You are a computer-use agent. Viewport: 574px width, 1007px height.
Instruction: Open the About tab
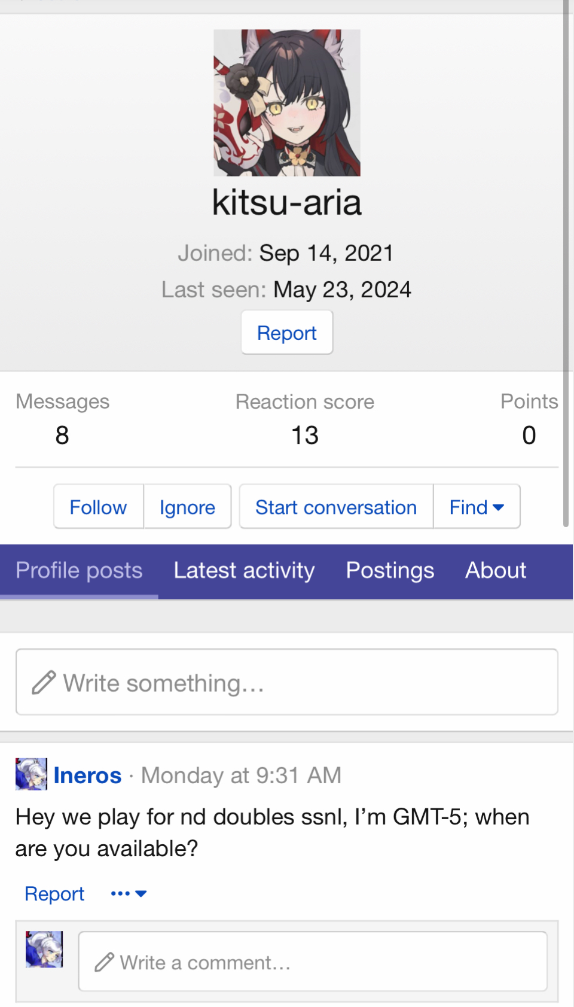click(x=496, y=571)
